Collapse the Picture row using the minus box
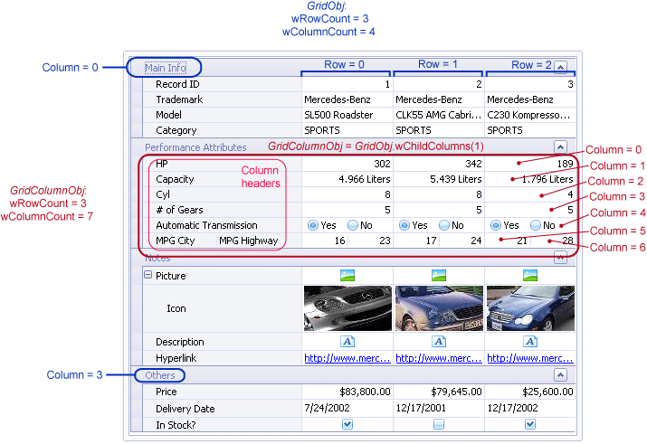 coord(147,275)
